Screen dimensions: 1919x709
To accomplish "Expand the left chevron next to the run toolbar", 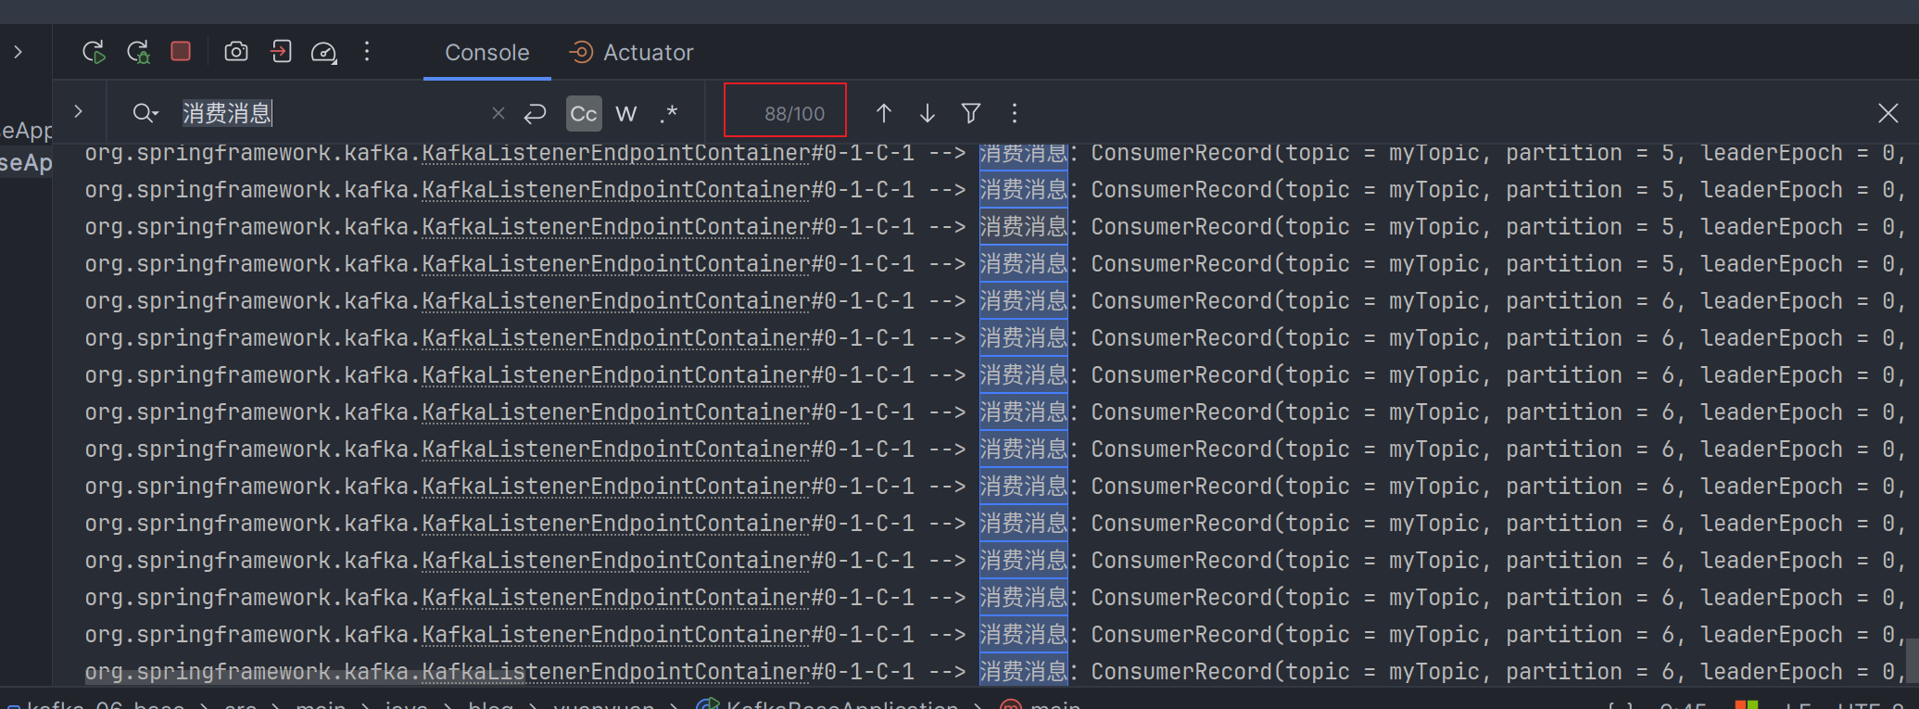I will (18, 52).
